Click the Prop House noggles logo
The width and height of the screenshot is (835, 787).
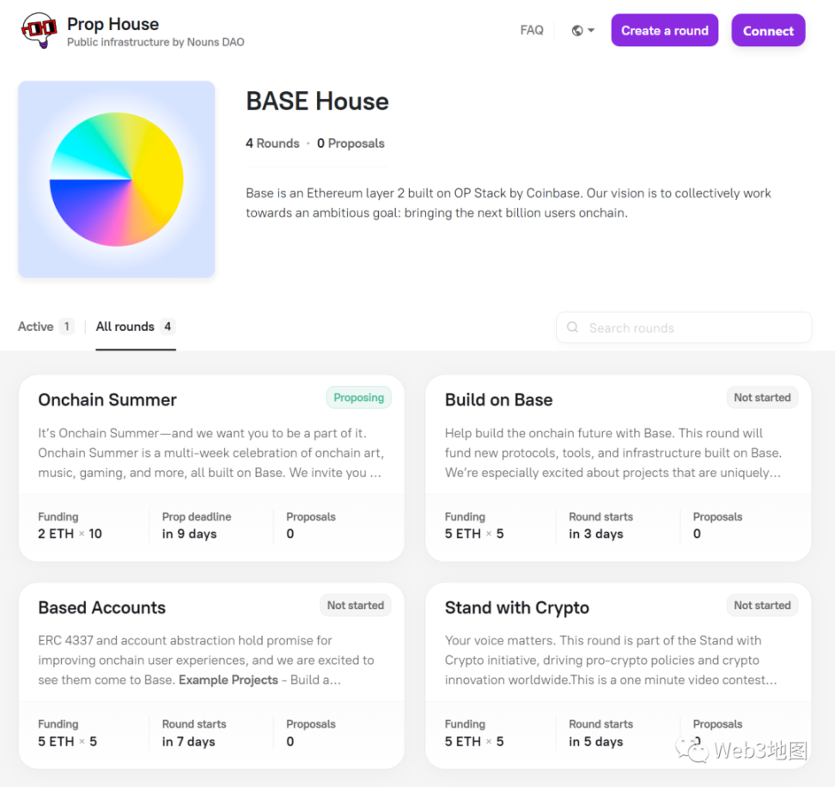(39, 29)
